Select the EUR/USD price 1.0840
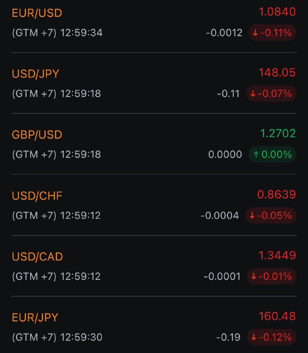308x353 pixels. click(277, 12)
